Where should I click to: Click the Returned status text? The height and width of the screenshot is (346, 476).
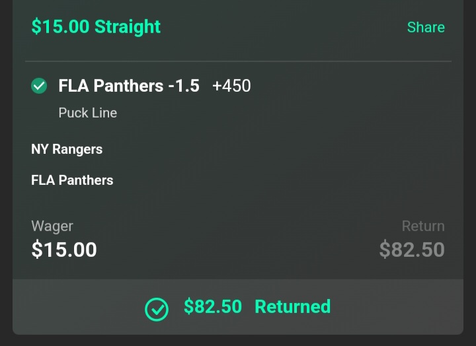[292, 307]
